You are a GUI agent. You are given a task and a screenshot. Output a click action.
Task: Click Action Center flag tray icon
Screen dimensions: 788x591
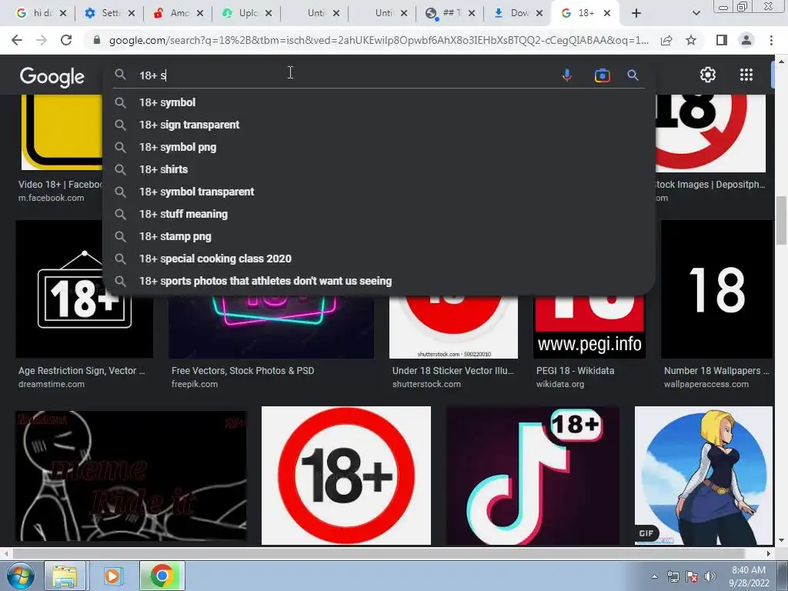(692, 576)
